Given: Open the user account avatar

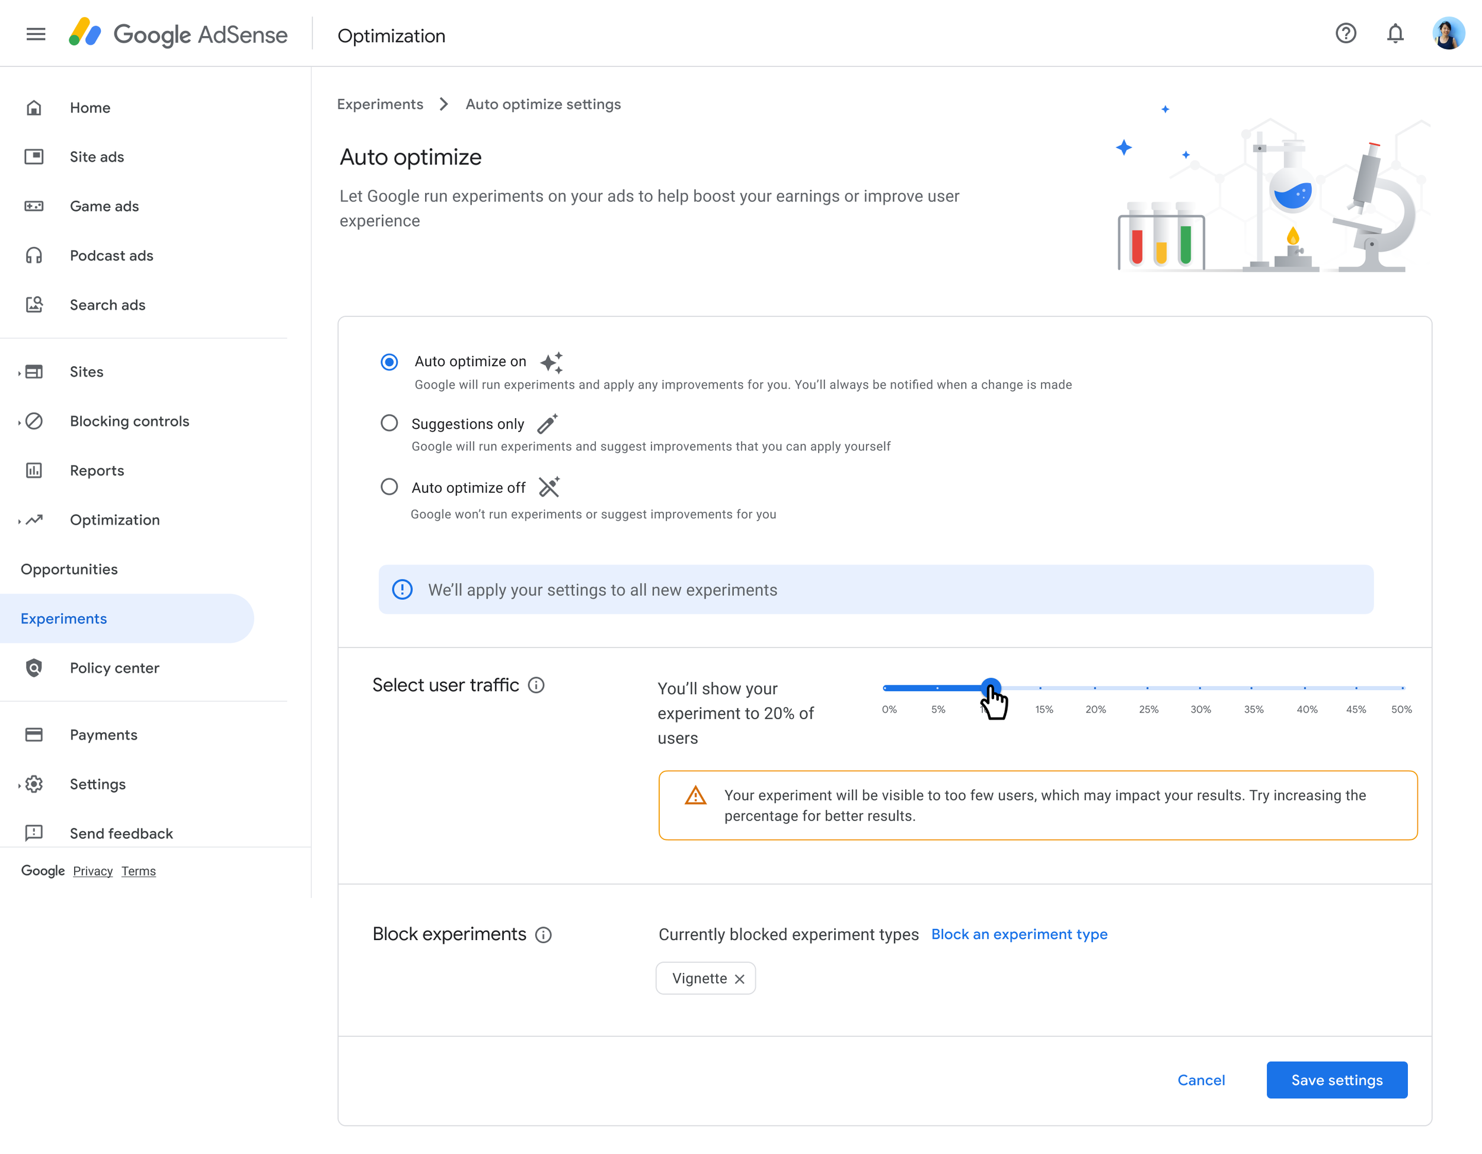Looking at the screenshot, I should pyautogui.click(x=1448, y=33).
